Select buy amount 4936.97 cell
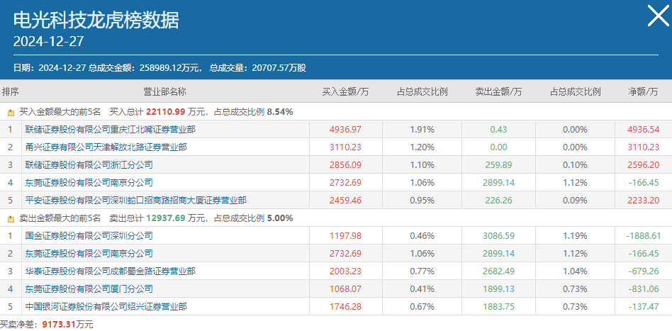 345,129
